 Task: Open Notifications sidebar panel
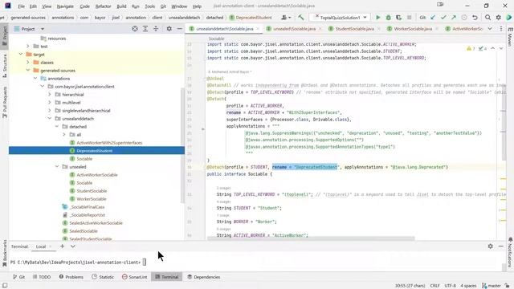coord(510,253)
